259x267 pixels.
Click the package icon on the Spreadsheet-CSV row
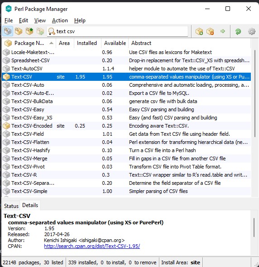tap(6, 60)
